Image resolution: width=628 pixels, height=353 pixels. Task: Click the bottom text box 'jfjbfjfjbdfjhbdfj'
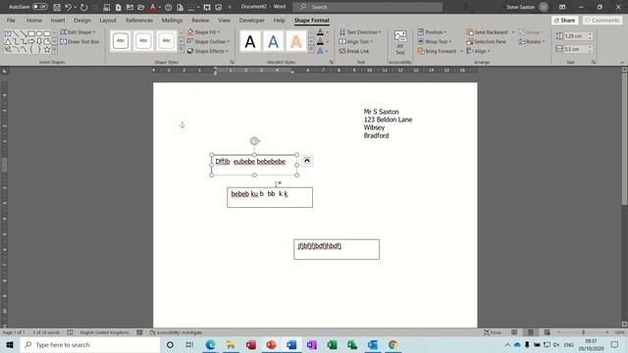coord(337,249)
